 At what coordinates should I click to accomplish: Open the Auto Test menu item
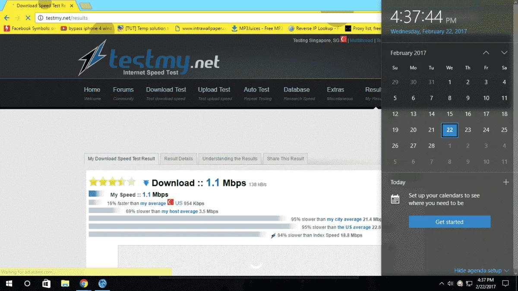click(257, 93)
